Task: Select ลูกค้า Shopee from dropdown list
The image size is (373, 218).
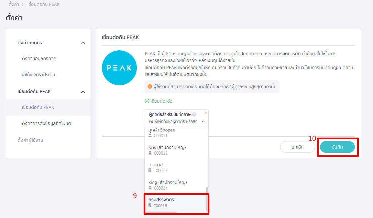Action: point(176,133)
